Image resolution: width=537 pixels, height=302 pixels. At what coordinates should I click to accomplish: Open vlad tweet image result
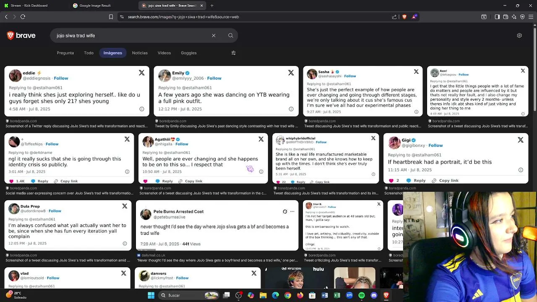coord(68,278)
